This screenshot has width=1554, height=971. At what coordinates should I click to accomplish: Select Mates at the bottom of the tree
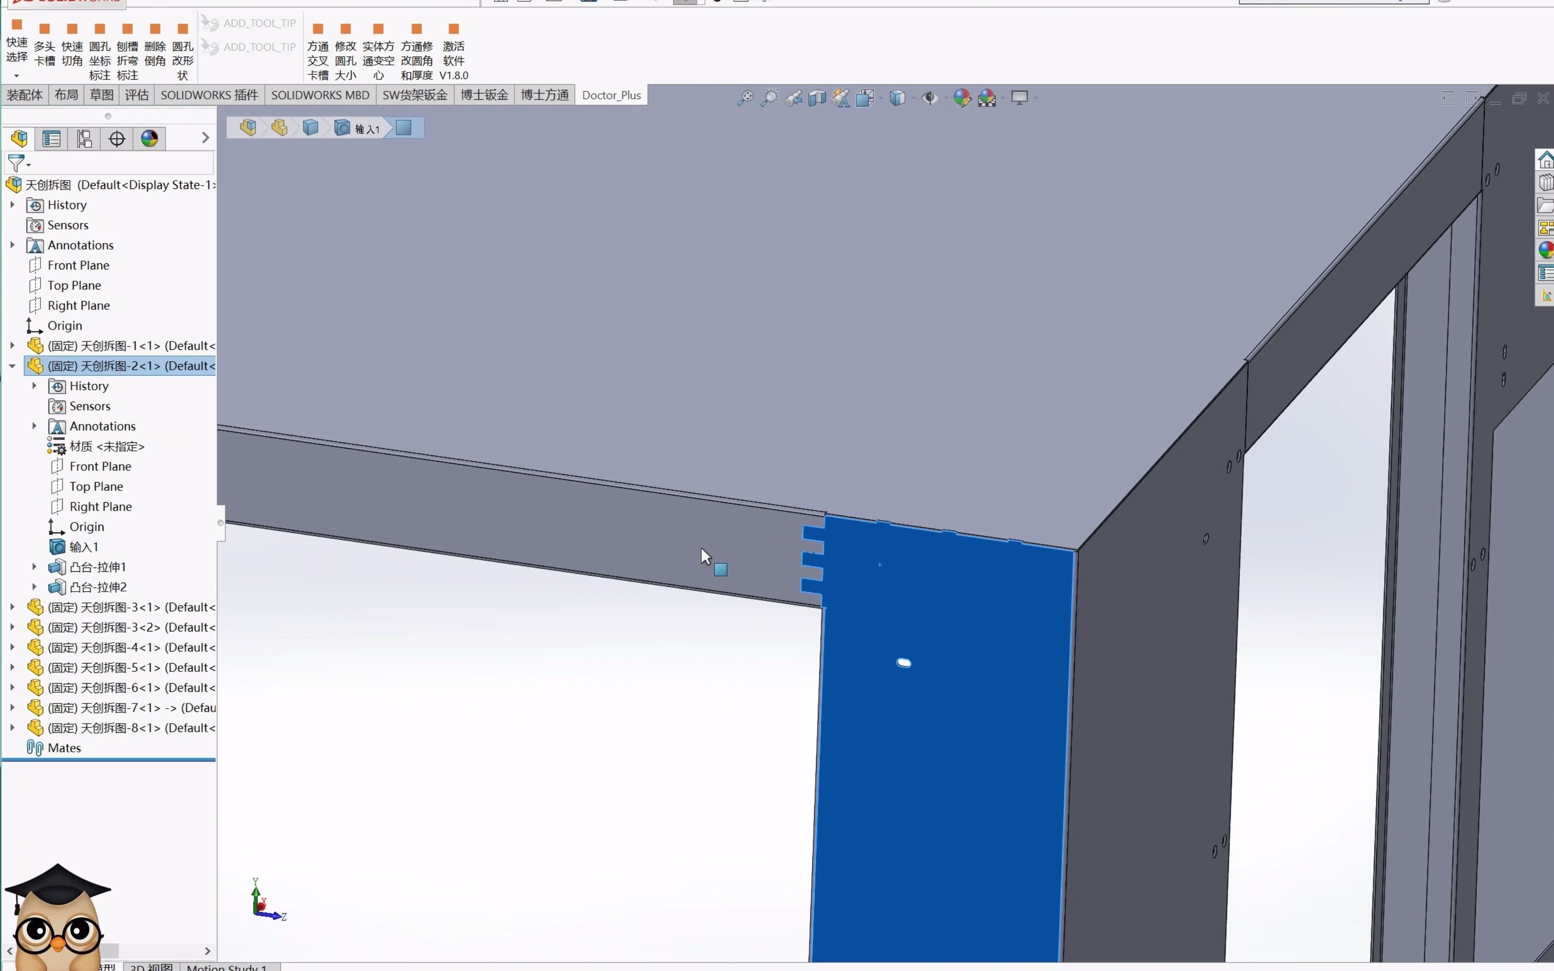pos(63,748)
